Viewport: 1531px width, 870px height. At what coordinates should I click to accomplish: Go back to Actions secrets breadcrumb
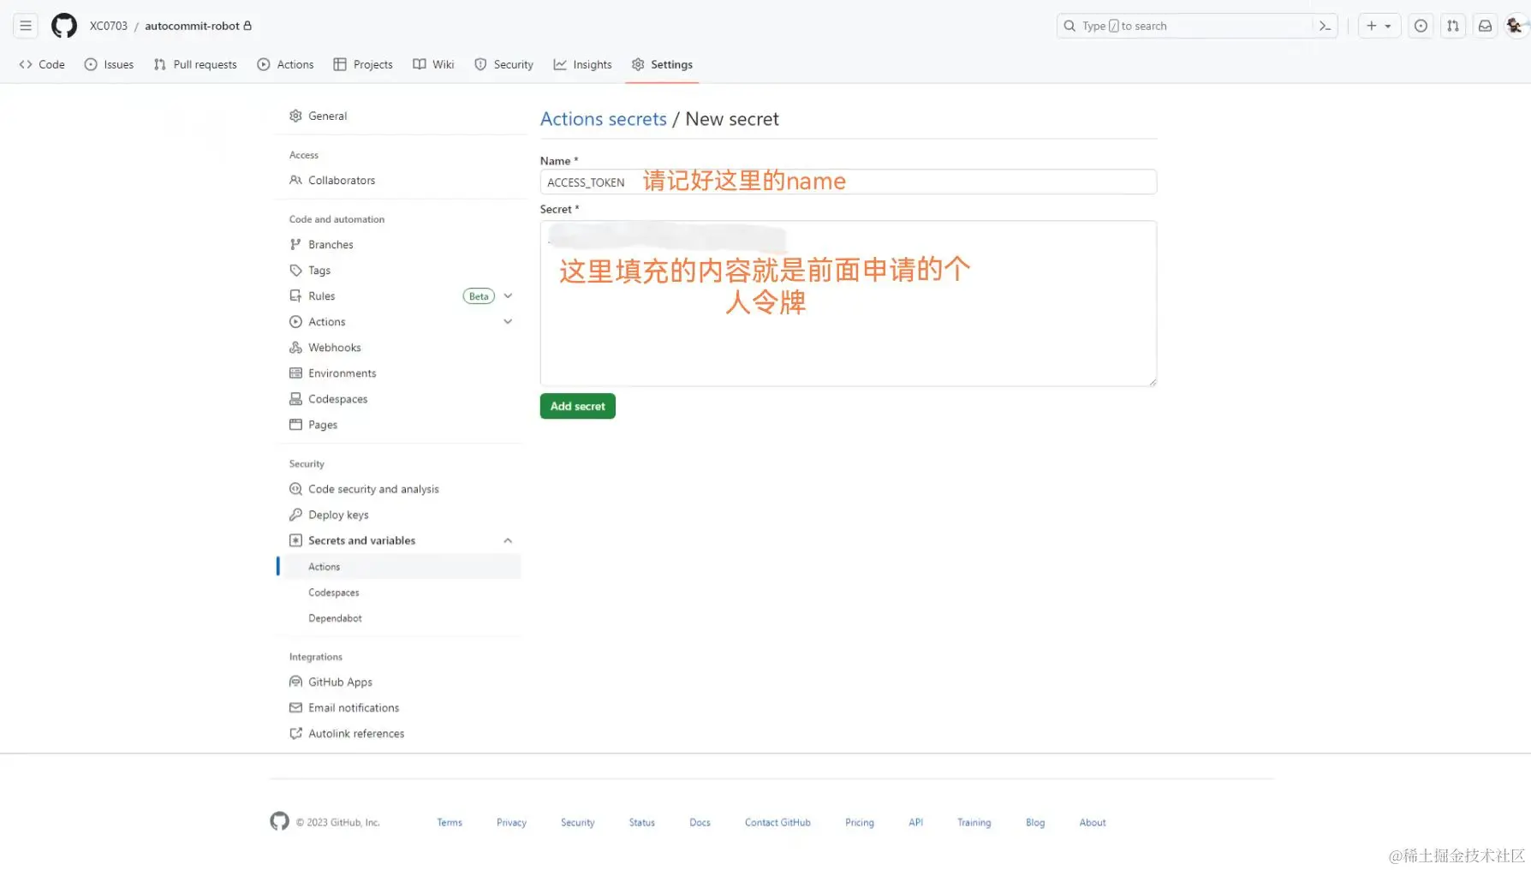(x=603, y=119)
